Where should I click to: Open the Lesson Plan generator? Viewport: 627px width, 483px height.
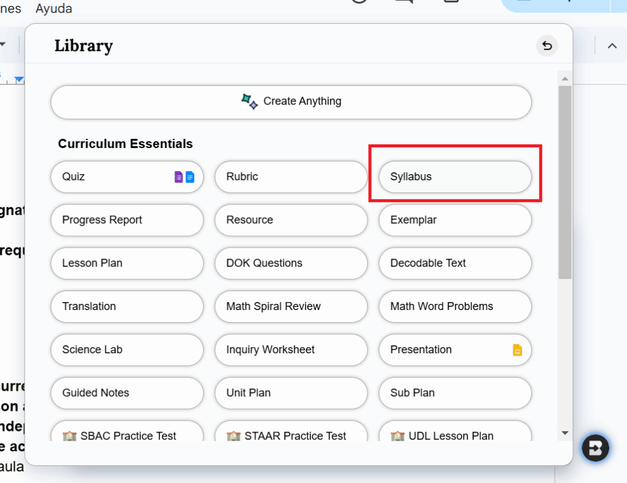coord(127,263)
